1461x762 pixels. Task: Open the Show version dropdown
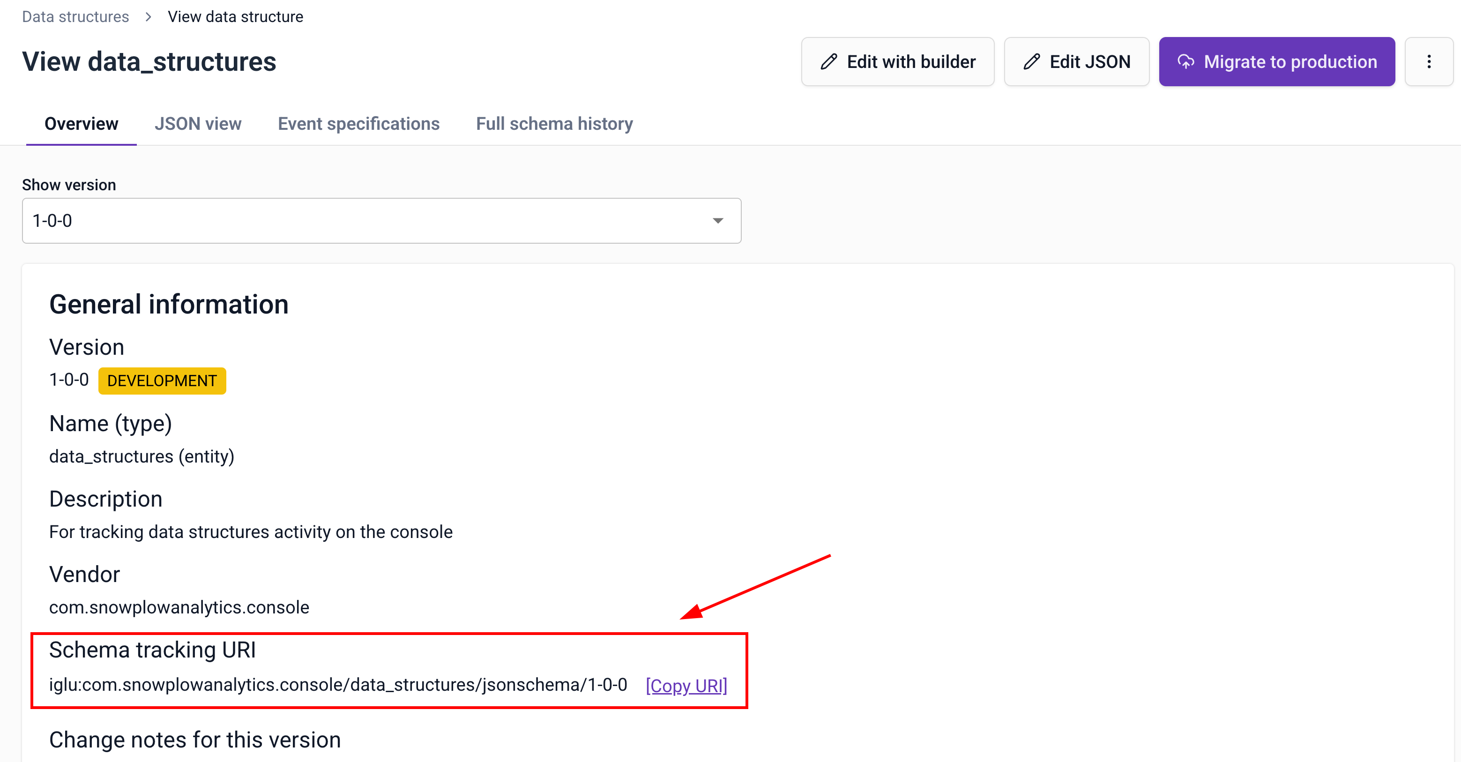point(381,221)
